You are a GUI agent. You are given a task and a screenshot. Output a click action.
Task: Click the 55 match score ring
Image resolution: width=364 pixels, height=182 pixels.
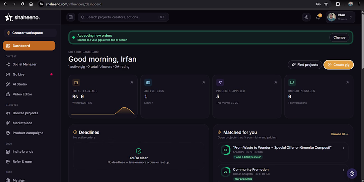click(225, 150)
